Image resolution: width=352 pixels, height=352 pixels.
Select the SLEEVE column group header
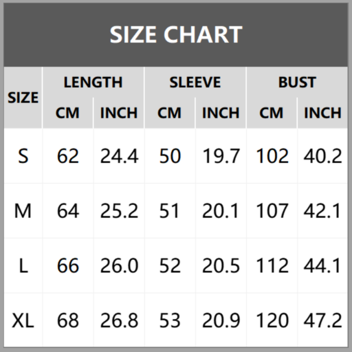tap(195, 82)
